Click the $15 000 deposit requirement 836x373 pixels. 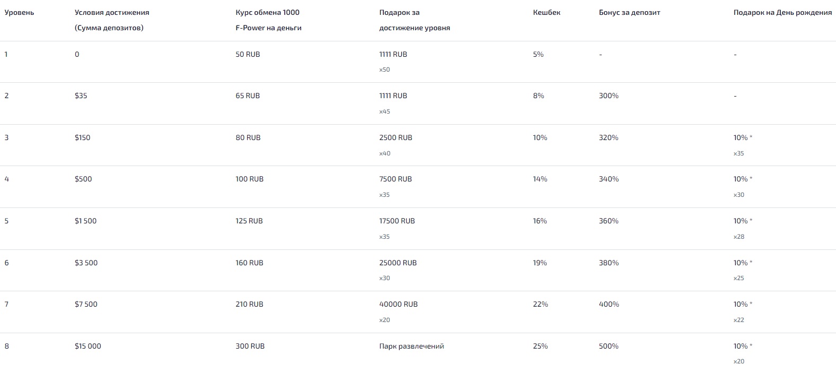click(88, 346)
